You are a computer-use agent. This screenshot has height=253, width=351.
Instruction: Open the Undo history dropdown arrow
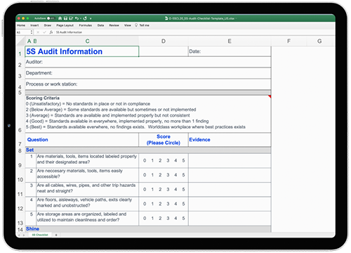click(x=80, y=18)
